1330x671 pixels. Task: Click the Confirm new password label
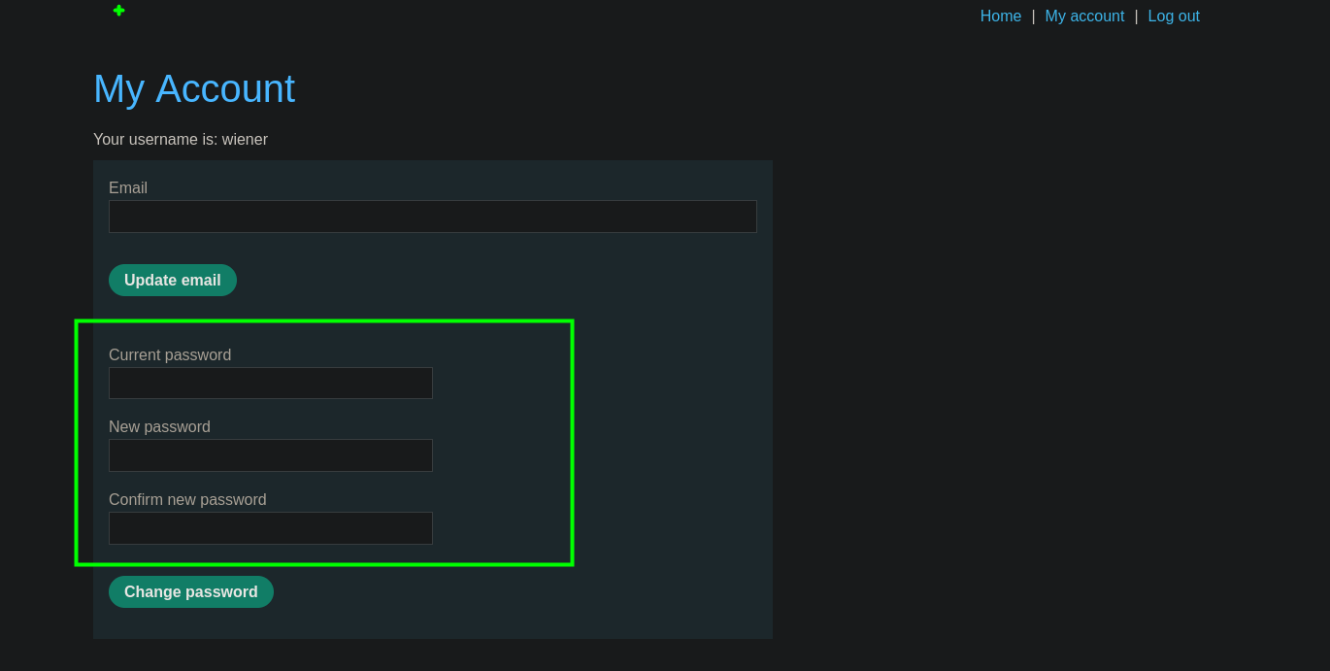187,500
